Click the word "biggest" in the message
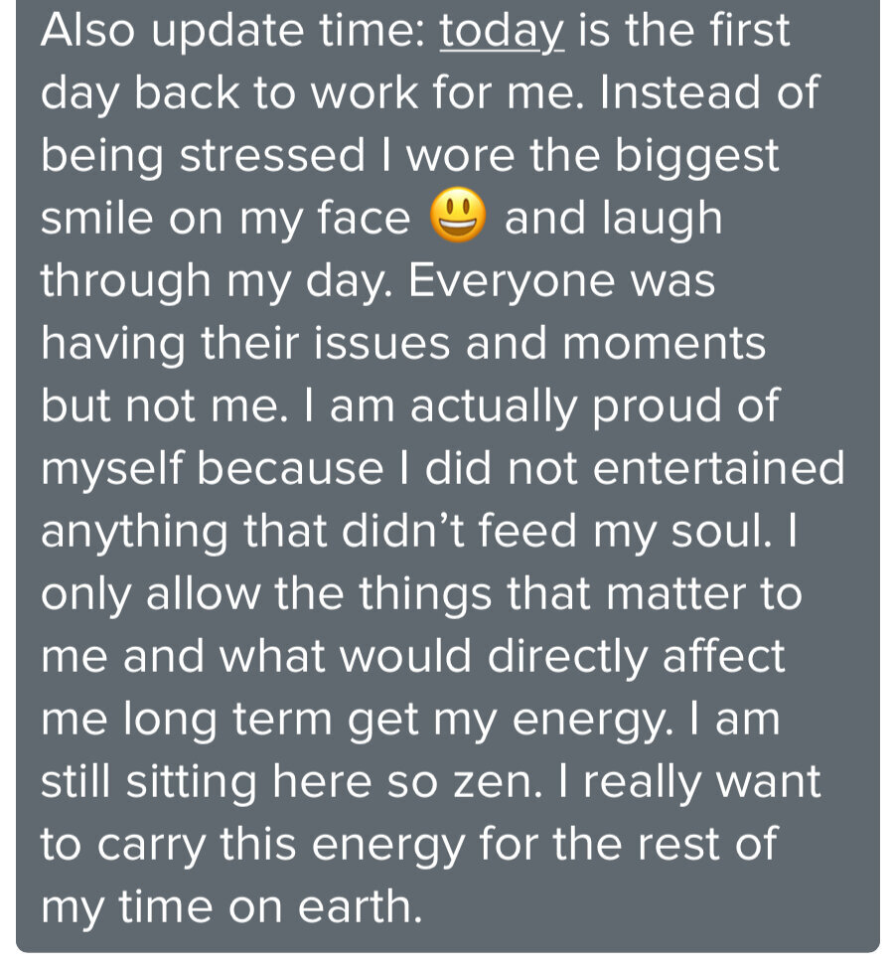This screenshot has width=893, height=967. coord(696,158)
